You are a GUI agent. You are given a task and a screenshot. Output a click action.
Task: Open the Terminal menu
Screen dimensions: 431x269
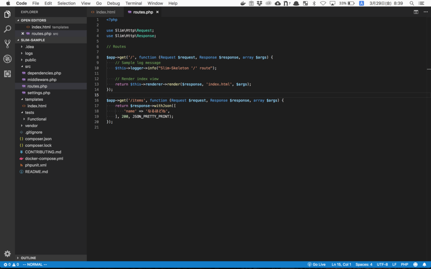click(133, 3)
